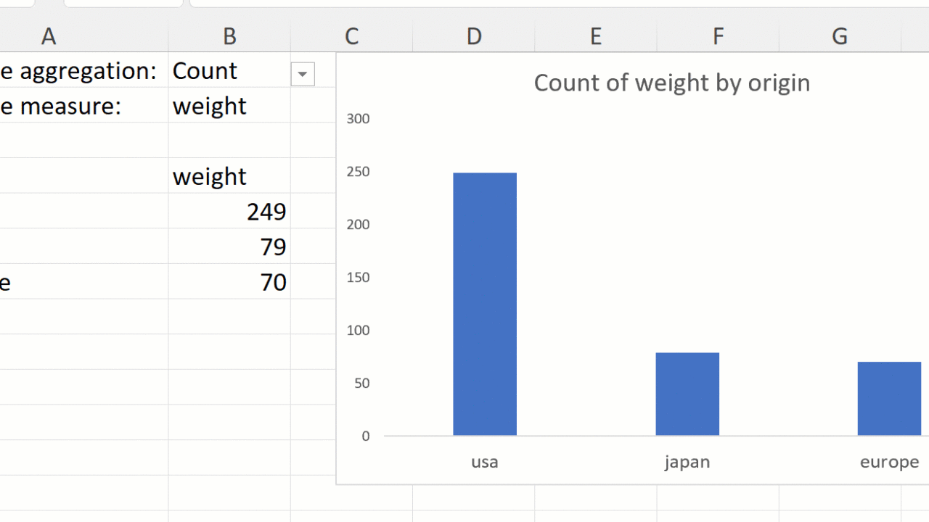
Task: Click the cell containing Count
Action: coord(218,71)
